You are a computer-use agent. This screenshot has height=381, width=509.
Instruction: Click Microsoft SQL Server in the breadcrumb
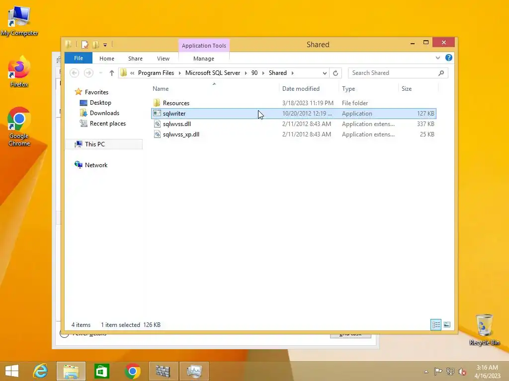213,73
